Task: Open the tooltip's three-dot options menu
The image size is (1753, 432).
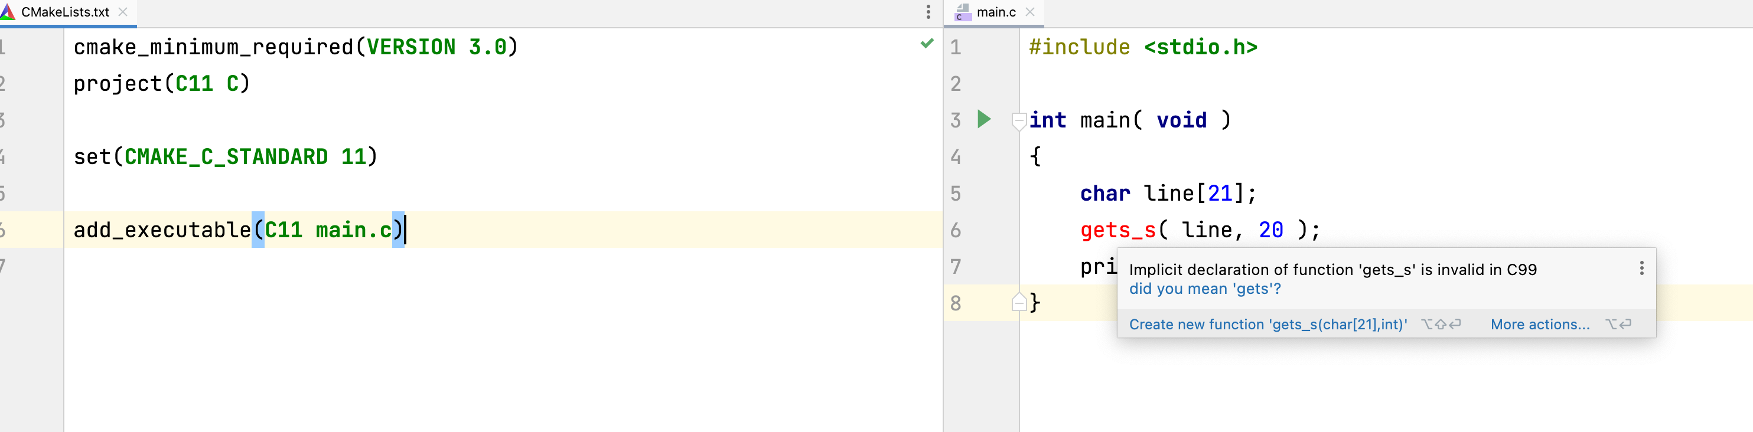Action: click(x=1641, y=269)
